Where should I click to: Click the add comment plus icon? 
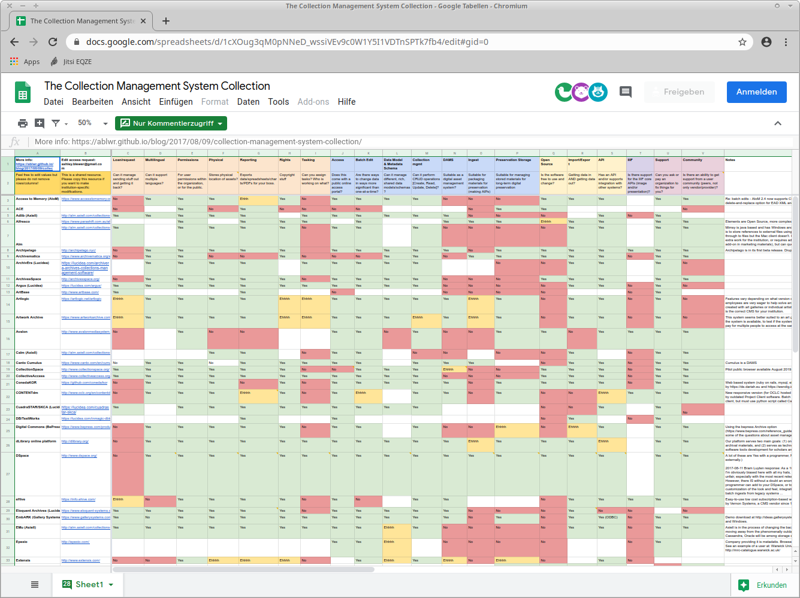pos(40,123)
